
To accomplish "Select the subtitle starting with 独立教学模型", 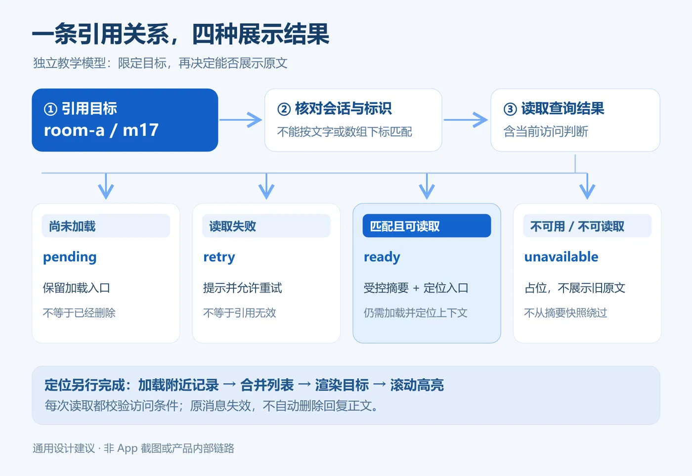I will click(x=160, y=63).
